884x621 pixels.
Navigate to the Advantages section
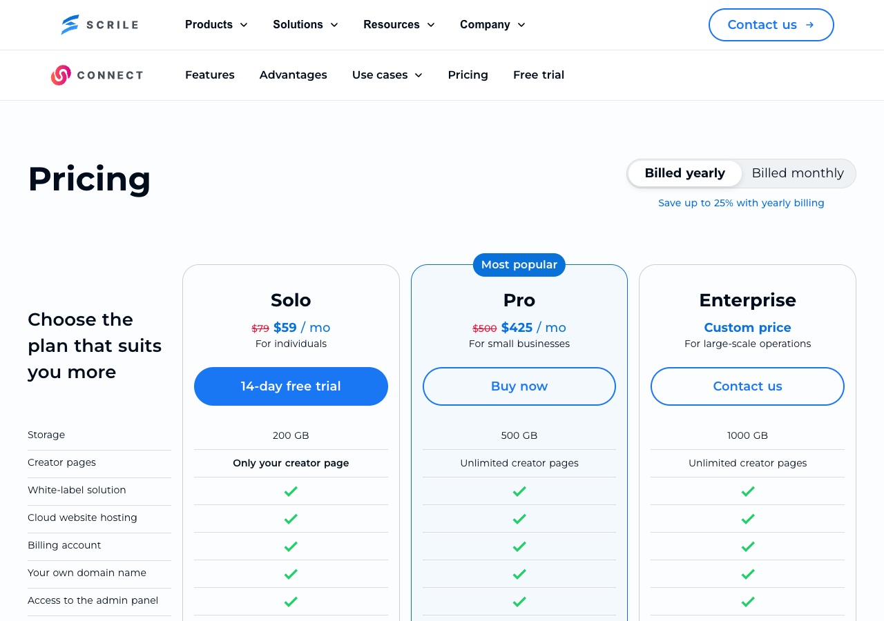[x=294, y=75]
